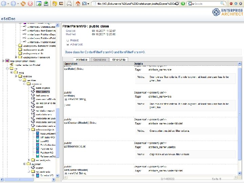Screen dimensions: 244x183
Task: Collapse the Implementation Model root node
Action: [3, 61]
